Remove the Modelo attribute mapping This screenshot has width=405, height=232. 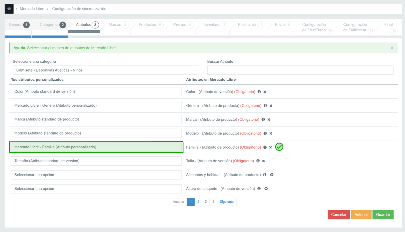271,133
